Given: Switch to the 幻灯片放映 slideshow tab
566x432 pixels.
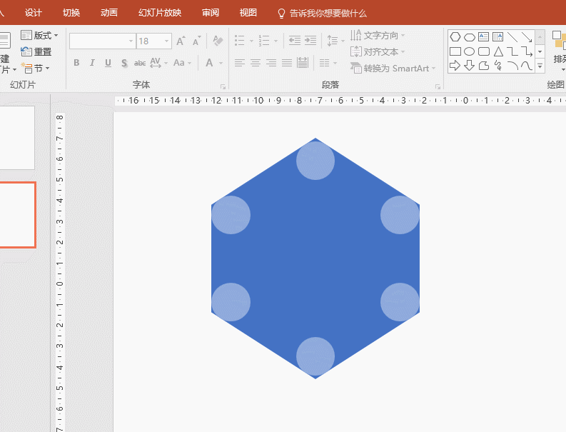Looking at the screenshot, I should (x=159, y=13).
